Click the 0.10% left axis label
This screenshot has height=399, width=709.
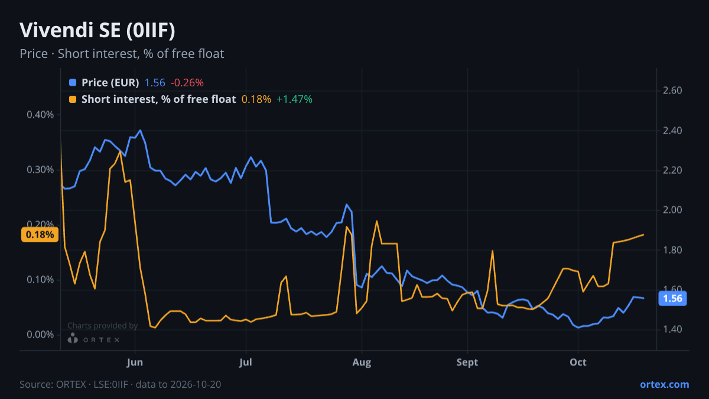40,280
